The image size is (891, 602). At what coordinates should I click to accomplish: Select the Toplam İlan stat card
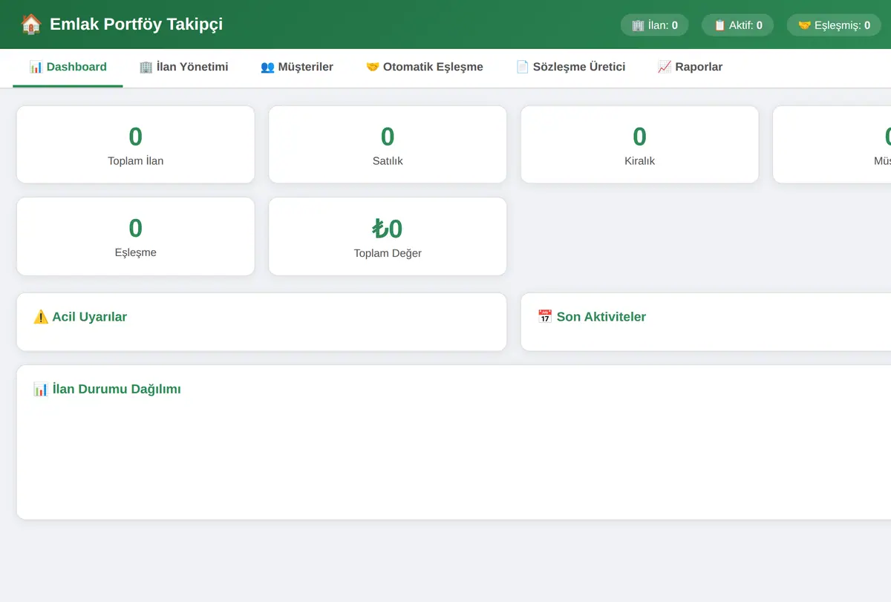pyautogui.click(x=136, y=145)
